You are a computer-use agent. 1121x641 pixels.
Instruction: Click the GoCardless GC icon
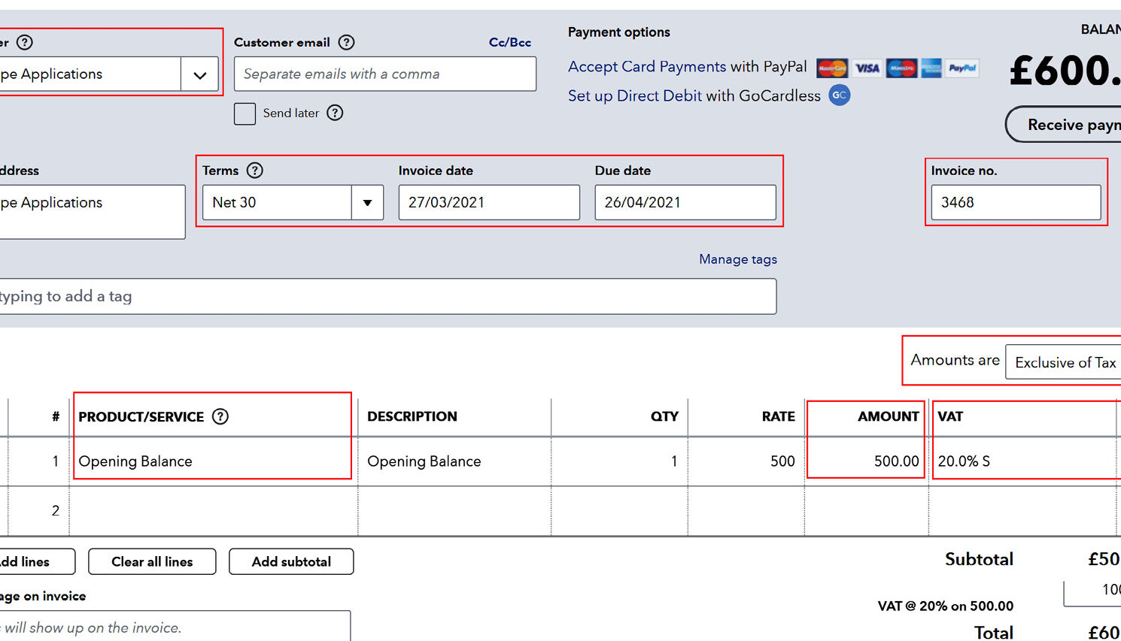(839, 95)
